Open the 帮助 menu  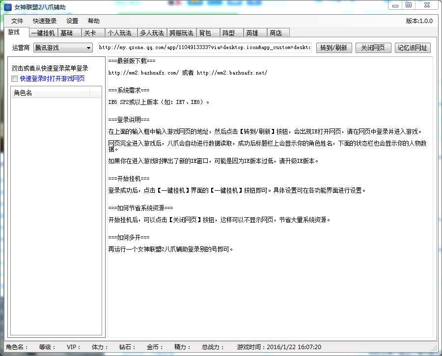(x=94, y=21)
